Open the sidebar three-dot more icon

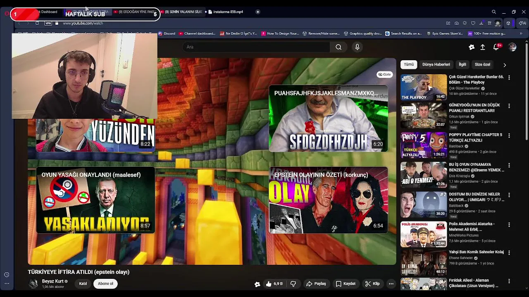(7, 284)
